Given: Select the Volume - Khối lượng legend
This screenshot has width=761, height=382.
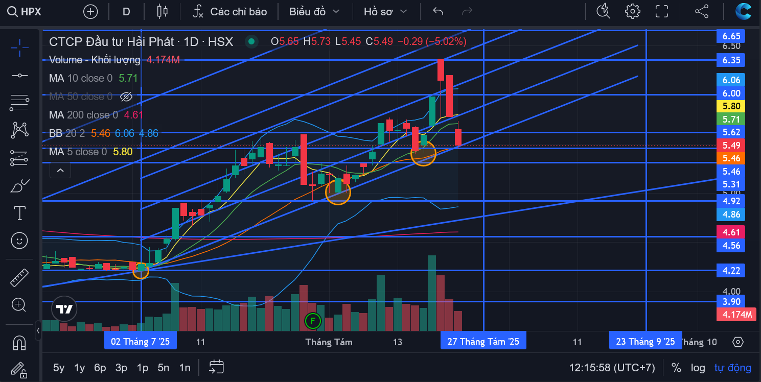Looking at the screenshot, I should coord(95,60).
